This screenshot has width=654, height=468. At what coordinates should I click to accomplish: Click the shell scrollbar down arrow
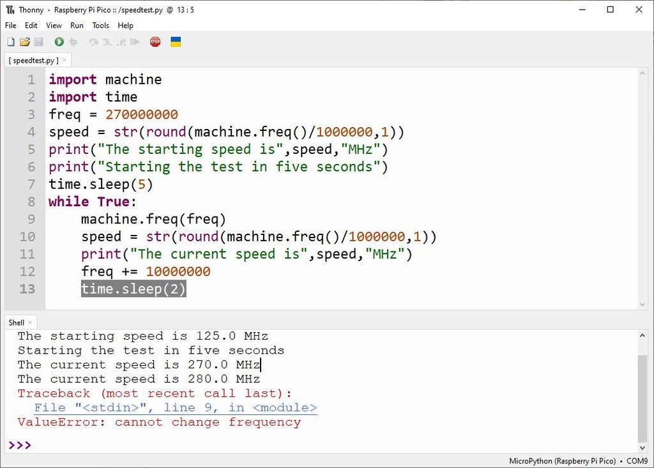pyautogui.click(x=643, y=448)
